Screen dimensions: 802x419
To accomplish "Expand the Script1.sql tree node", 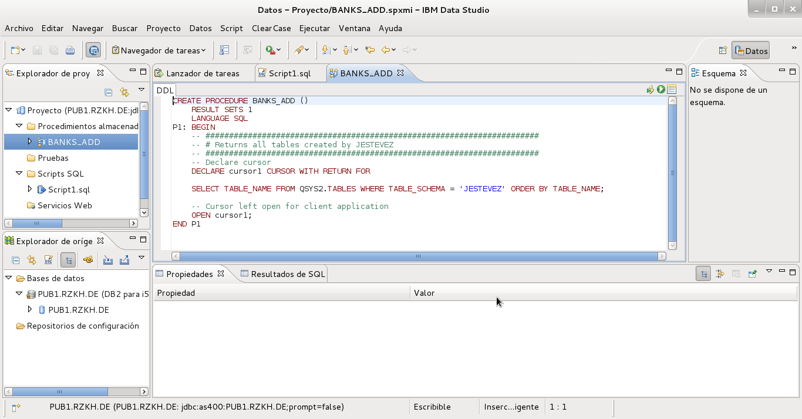I will pyautogui.click(x=30, y=190).
